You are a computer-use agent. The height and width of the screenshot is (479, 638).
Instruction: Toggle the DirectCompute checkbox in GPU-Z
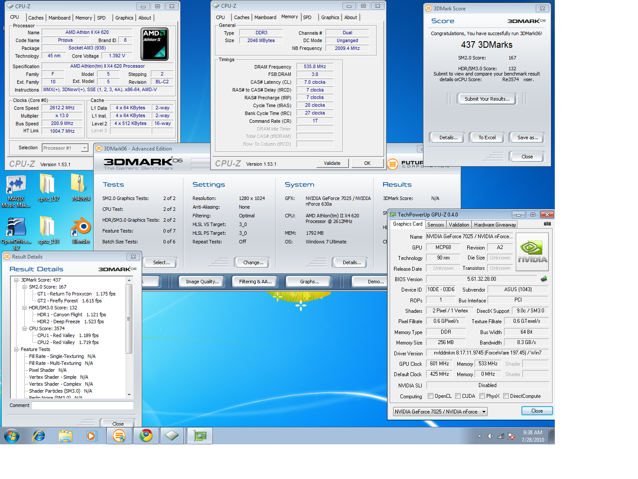(x=506, y=396)
